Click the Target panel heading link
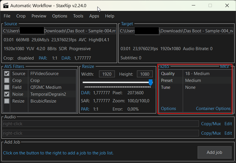 (x=127, y=24)
